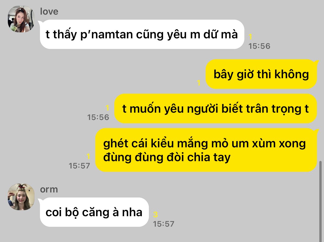Select the message starting "ghét cái kiểu mắng mỏ"
Image resolution: width=324 pixels, height=242 pixels.
click(x=206, y=150)
